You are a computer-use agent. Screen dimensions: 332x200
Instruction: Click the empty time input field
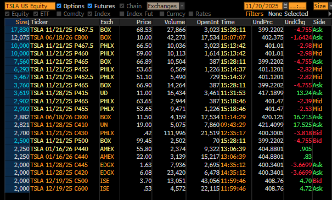[297, 6]
